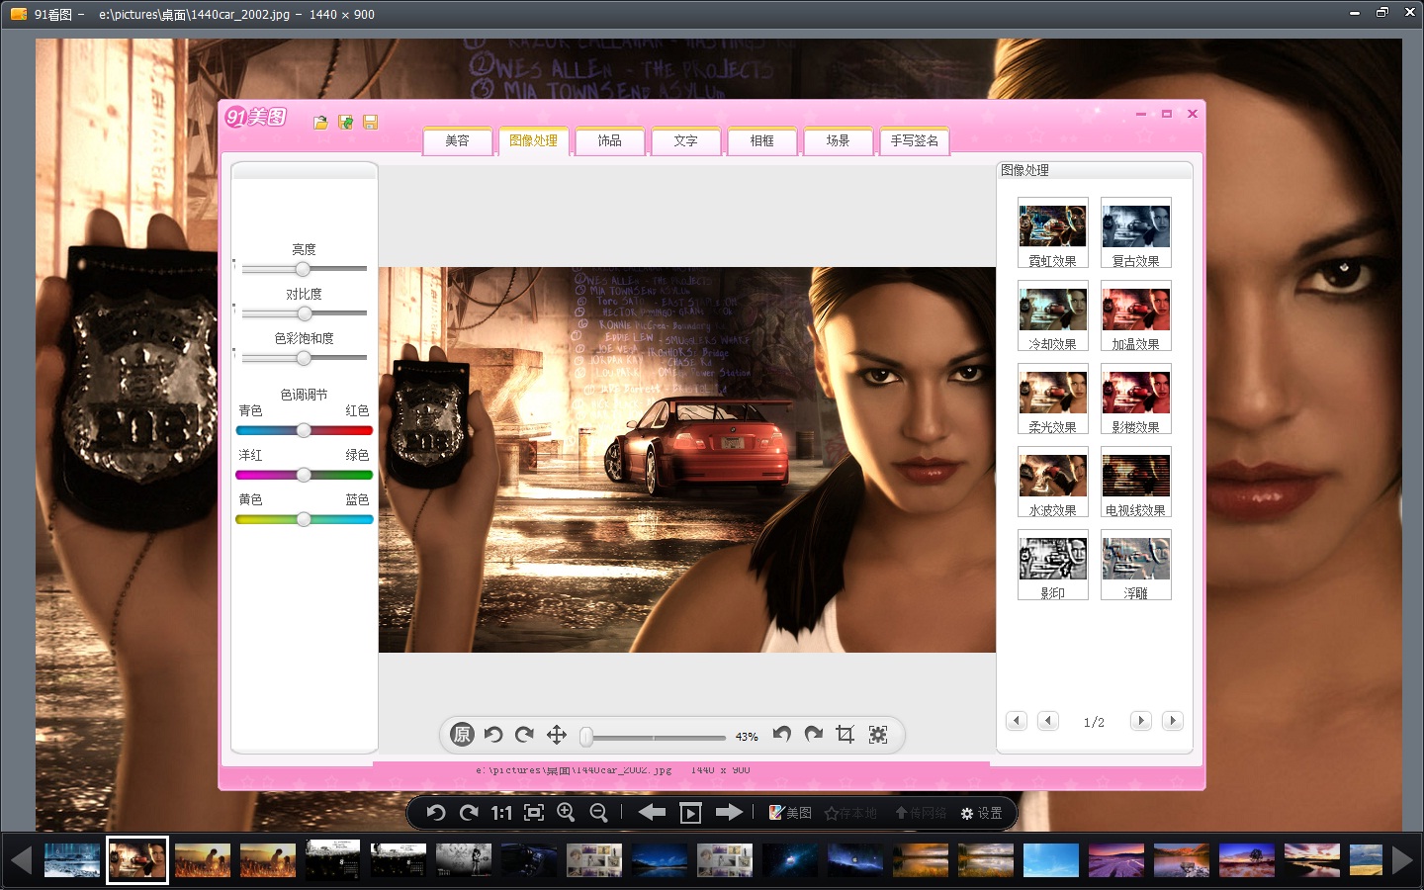Rotate left in the 91看图 viewer toolbar

(x=436, y=813)
